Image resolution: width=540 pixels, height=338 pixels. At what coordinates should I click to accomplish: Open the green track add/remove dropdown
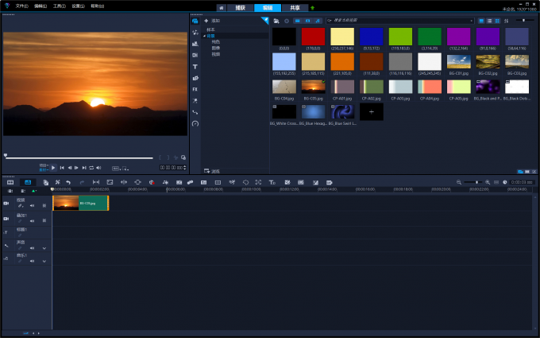point(33,191)
